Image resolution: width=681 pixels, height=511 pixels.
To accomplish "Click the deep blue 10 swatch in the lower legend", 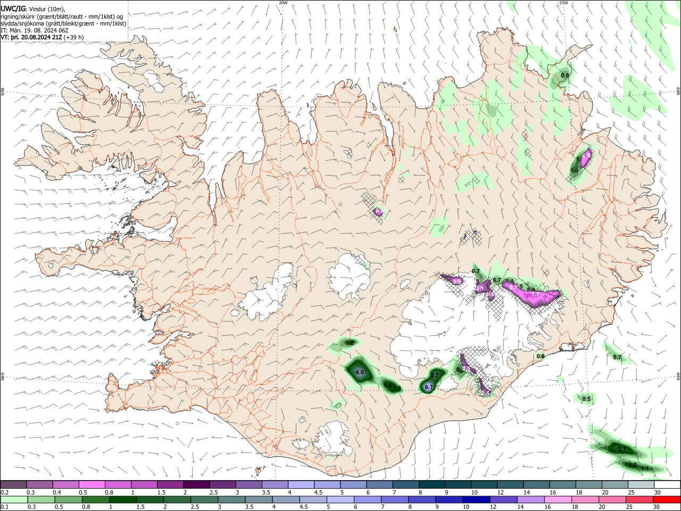I will [476, 499].
